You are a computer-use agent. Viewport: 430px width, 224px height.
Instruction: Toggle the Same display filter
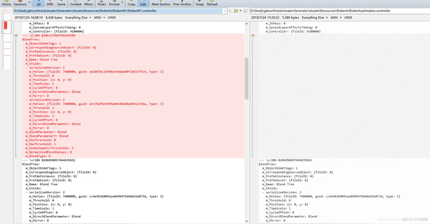click(x=61, y=3)
